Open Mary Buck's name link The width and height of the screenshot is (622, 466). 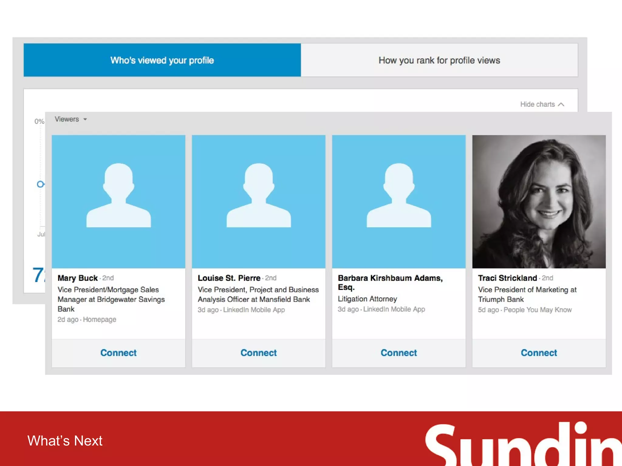coord(78,278)
